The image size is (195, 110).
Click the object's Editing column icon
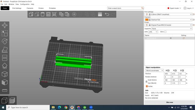pos(183,38)
